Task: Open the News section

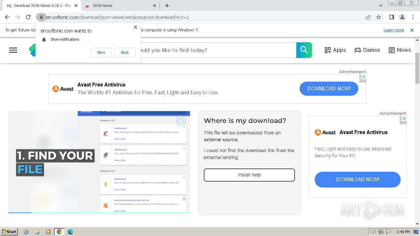Action: (400, 50)
